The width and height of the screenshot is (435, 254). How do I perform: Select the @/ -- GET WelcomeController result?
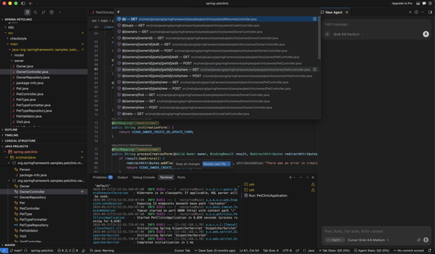[x=217, y=19]
